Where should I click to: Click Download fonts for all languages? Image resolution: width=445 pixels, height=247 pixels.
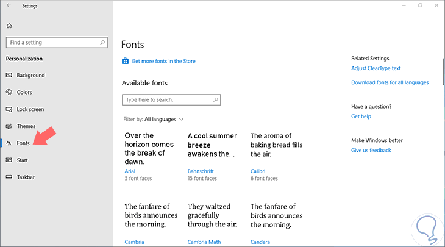click(390, 82)
